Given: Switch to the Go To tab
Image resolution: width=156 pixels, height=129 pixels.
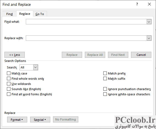Looking at the screenshot, I should point(40,14).
